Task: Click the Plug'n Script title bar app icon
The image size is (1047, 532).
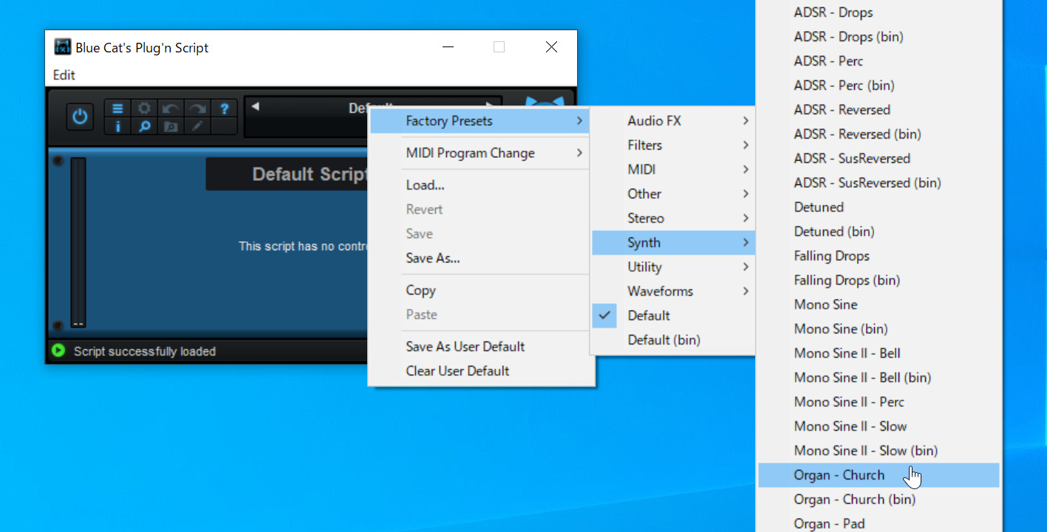Action: [63, 47]
